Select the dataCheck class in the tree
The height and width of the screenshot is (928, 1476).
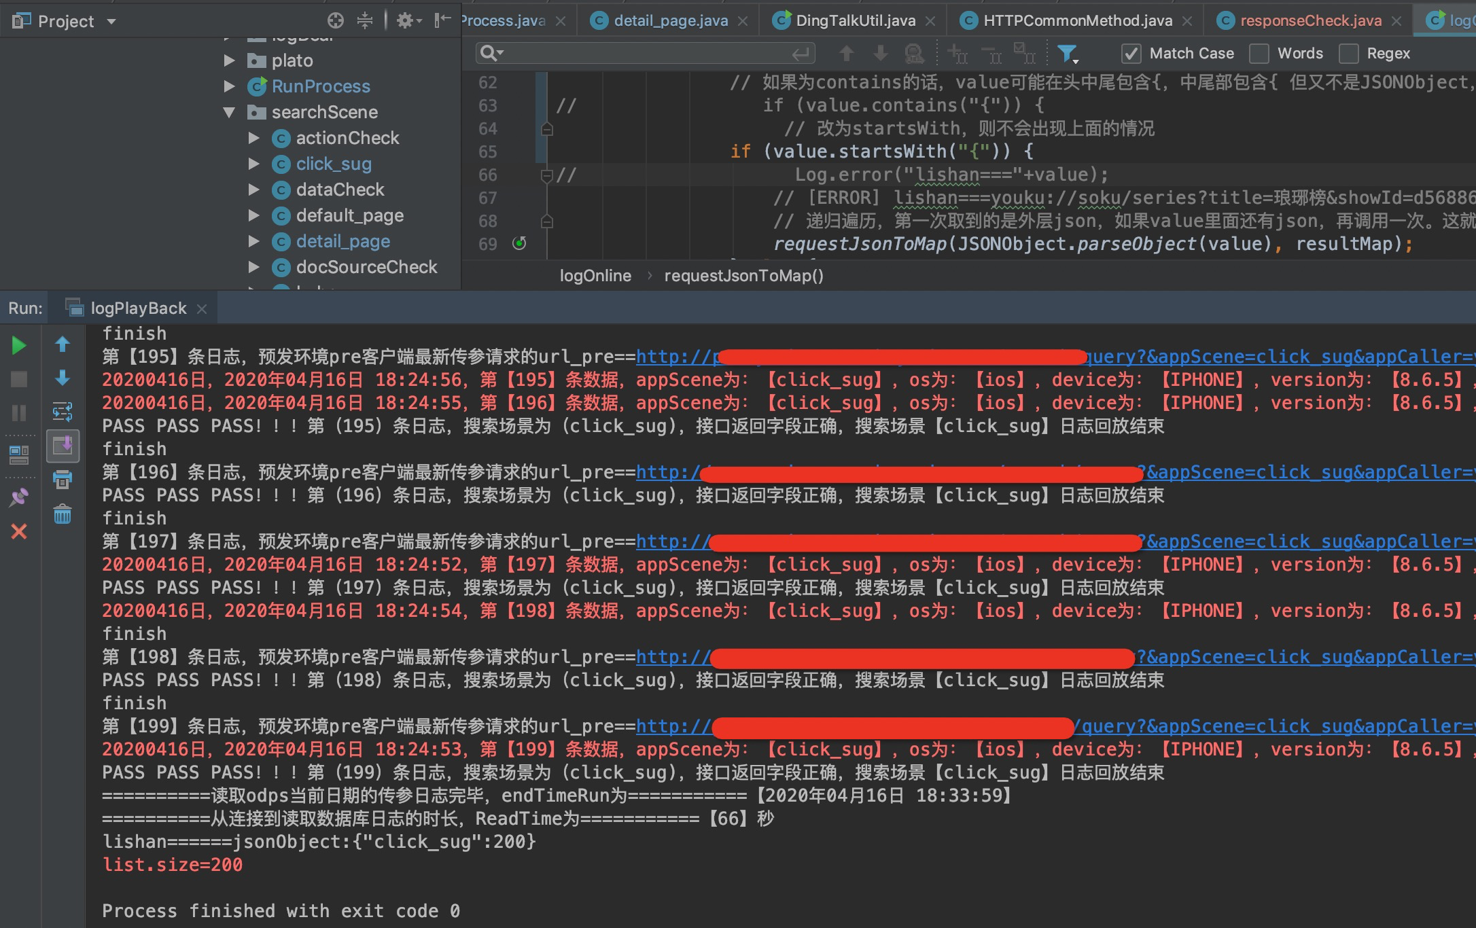click(x=340, y=190)
